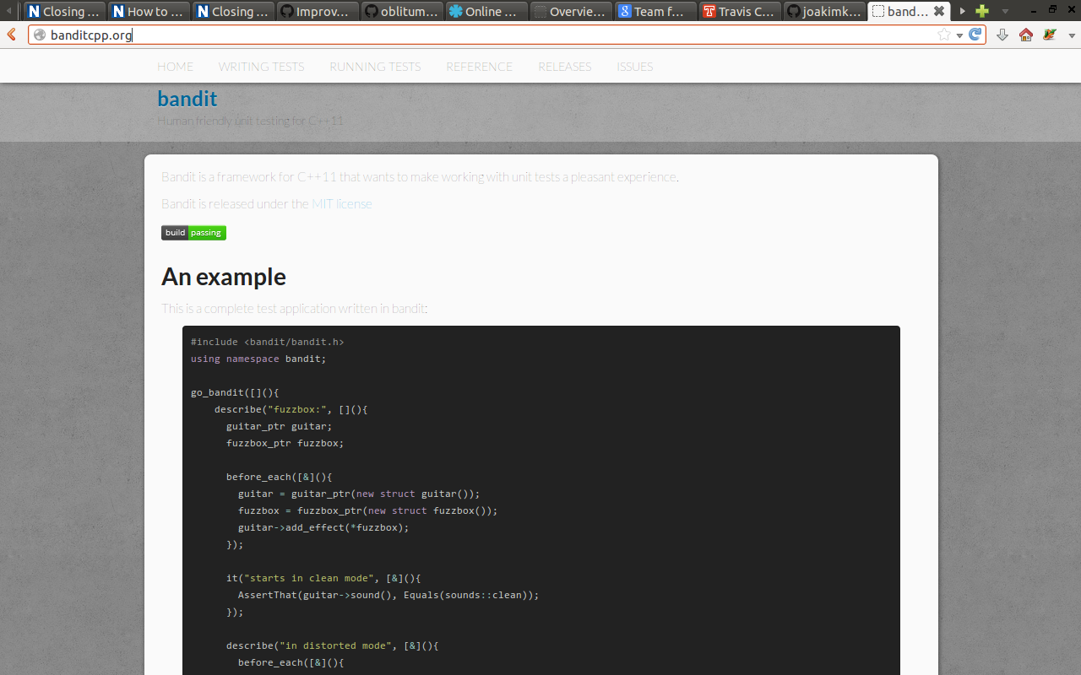The height and width of the screenshot is (675, 1081).
Task: Click the 'go_bandit([](){' code line
Action: click(x=235, y=392)
